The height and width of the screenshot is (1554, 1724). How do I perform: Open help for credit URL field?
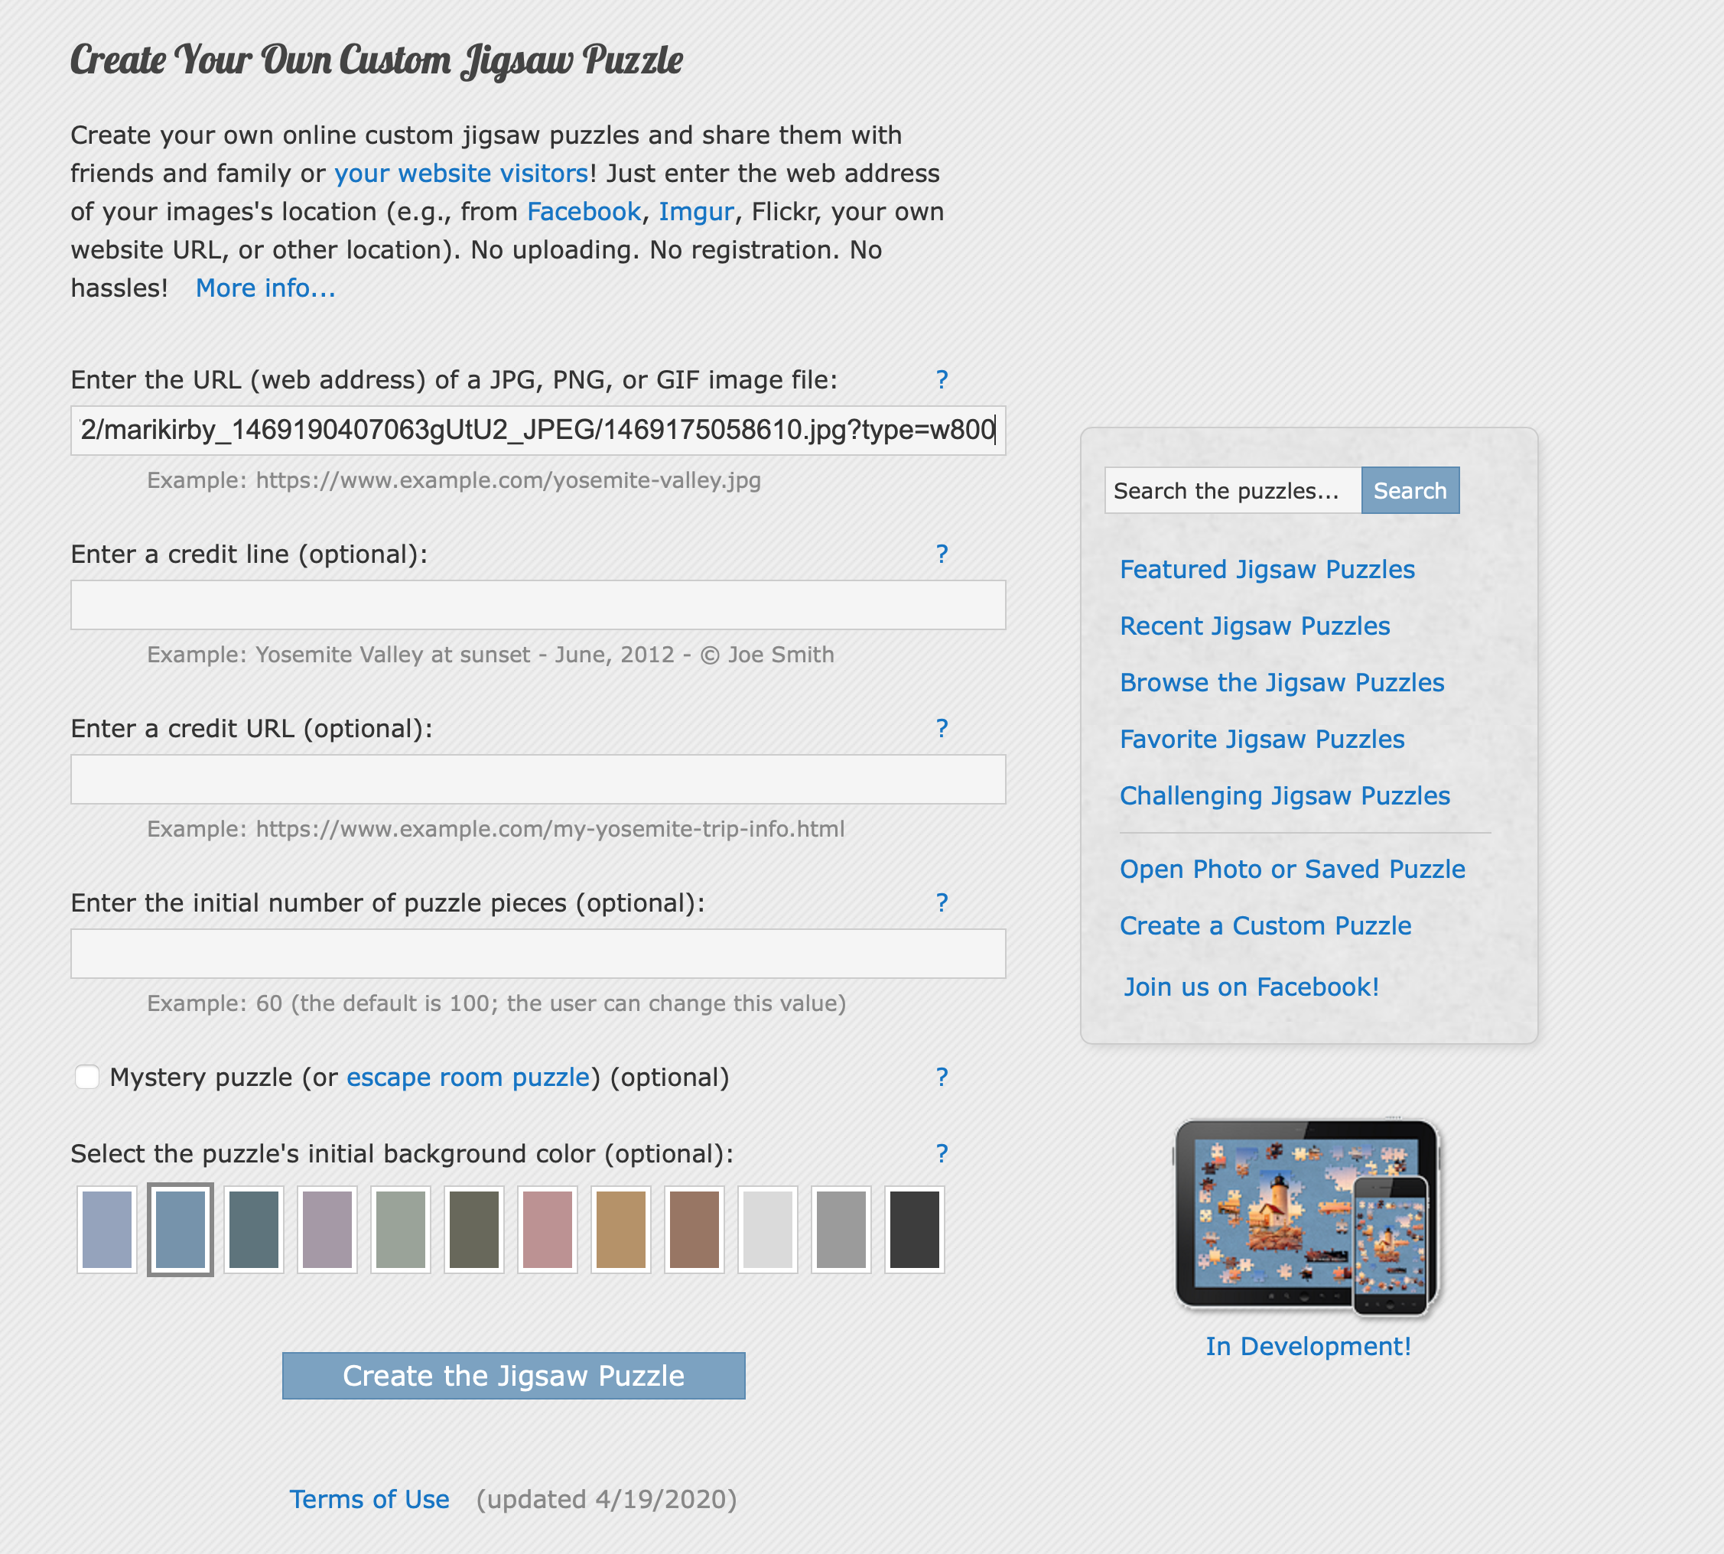941,728
